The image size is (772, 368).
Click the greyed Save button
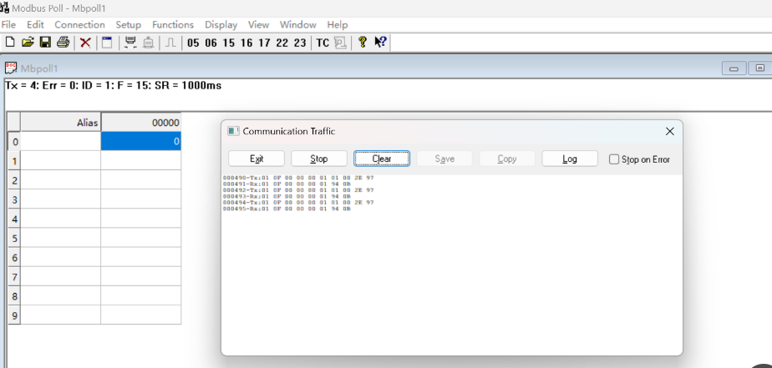click(444, 159)
